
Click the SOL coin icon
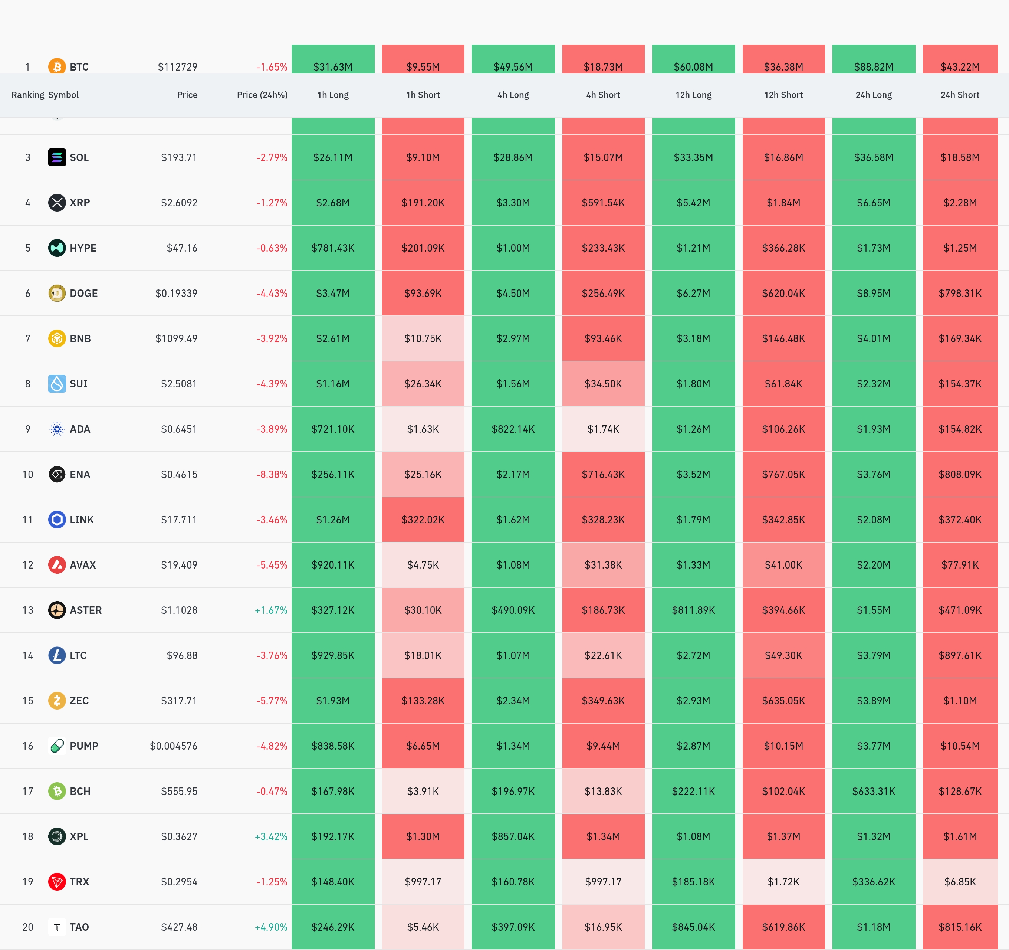click(57, 157)
